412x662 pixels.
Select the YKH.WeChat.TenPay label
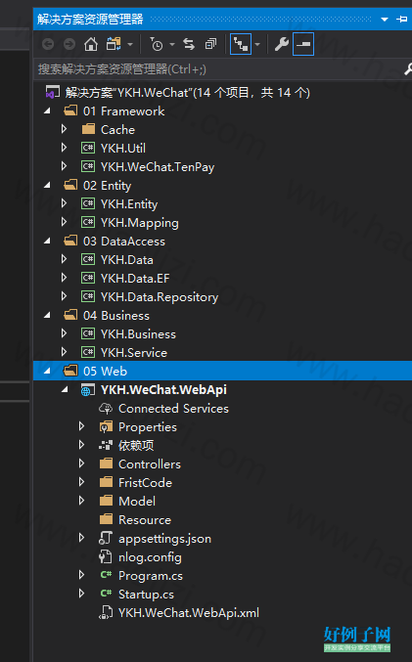(158, 167)
